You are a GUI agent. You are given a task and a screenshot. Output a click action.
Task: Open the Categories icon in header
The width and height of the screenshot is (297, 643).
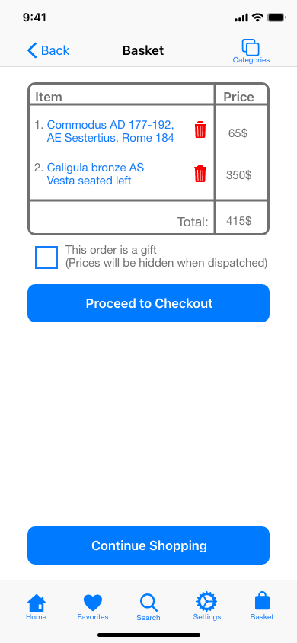[251, 47]
